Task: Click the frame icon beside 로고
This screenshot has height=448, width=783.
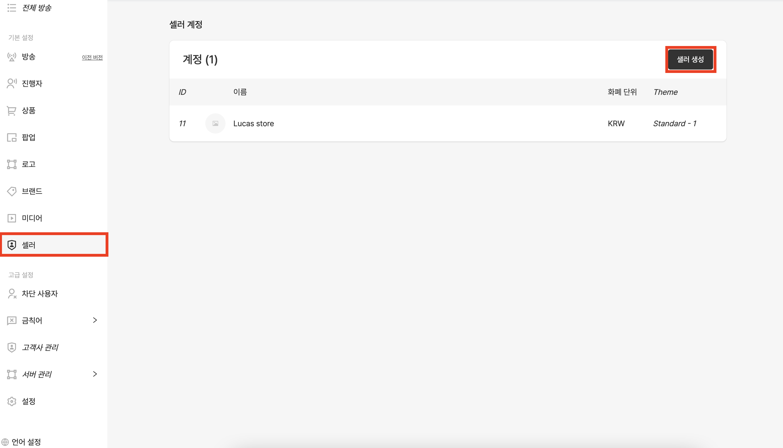Action: (12, 164)
